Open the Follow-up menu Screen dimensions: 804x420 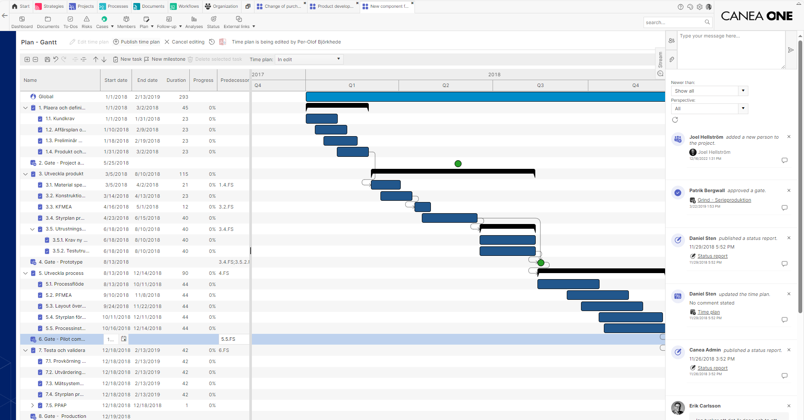169,22
